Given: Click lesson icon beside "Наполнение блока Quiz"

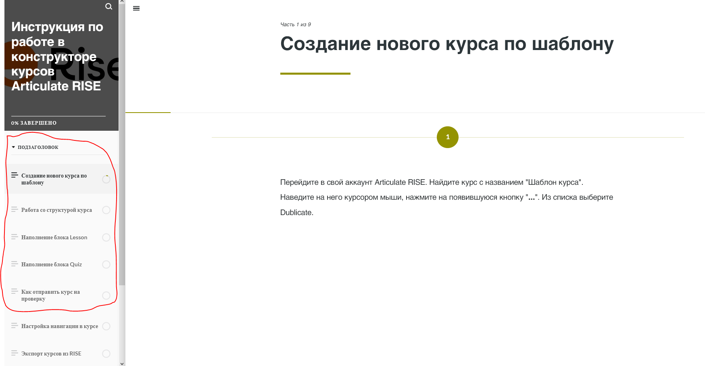Looking at the screenshot, I should click(x=15, y=264).
